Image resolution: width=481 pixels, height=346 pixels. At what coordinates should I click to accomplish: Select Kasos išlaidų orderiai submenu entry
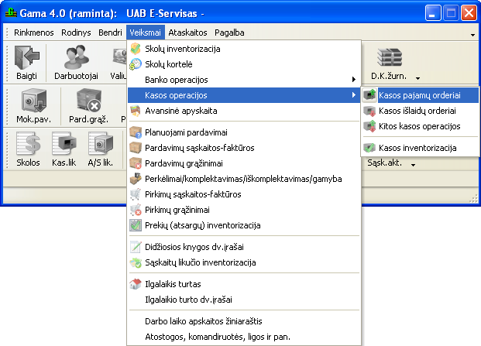click(420, 111)
